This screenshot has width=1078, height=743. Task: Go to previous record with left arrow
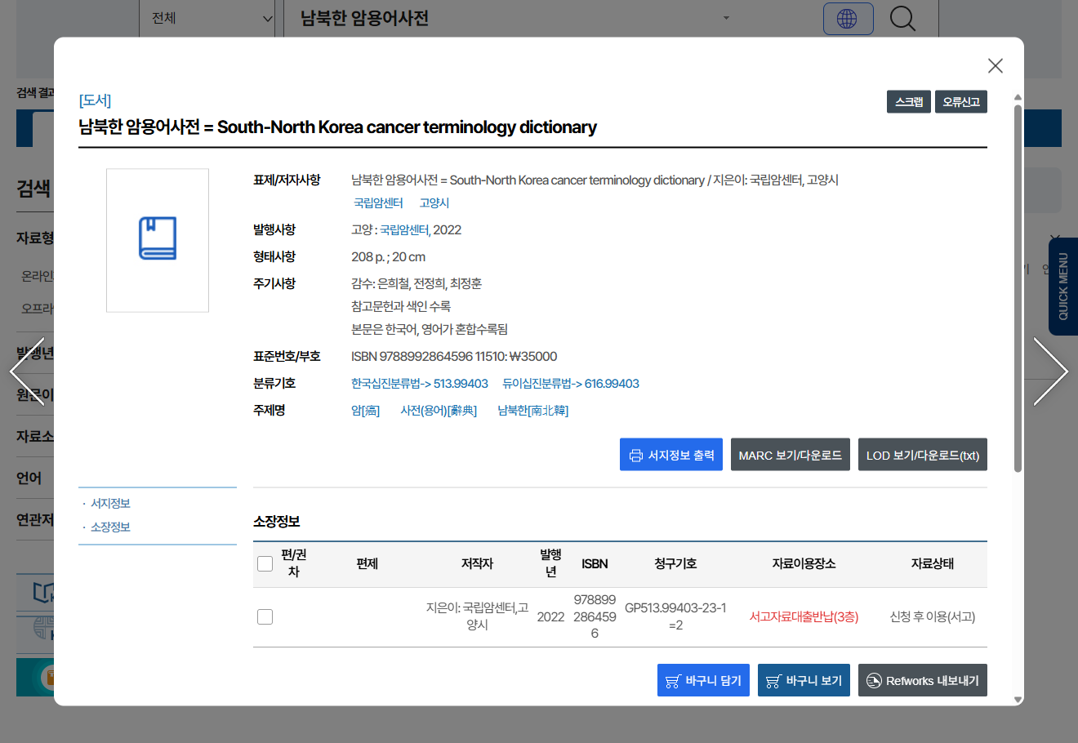27,371
